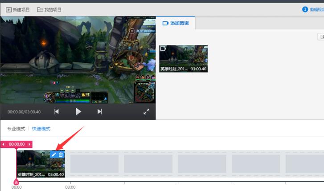This screenshot has height=191, width=324.
Task: Switch to the 添加剪辑 tab
Action: 176,23
